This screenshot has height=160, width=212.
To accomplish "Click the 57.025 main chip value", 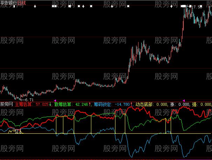I will 42,104.
